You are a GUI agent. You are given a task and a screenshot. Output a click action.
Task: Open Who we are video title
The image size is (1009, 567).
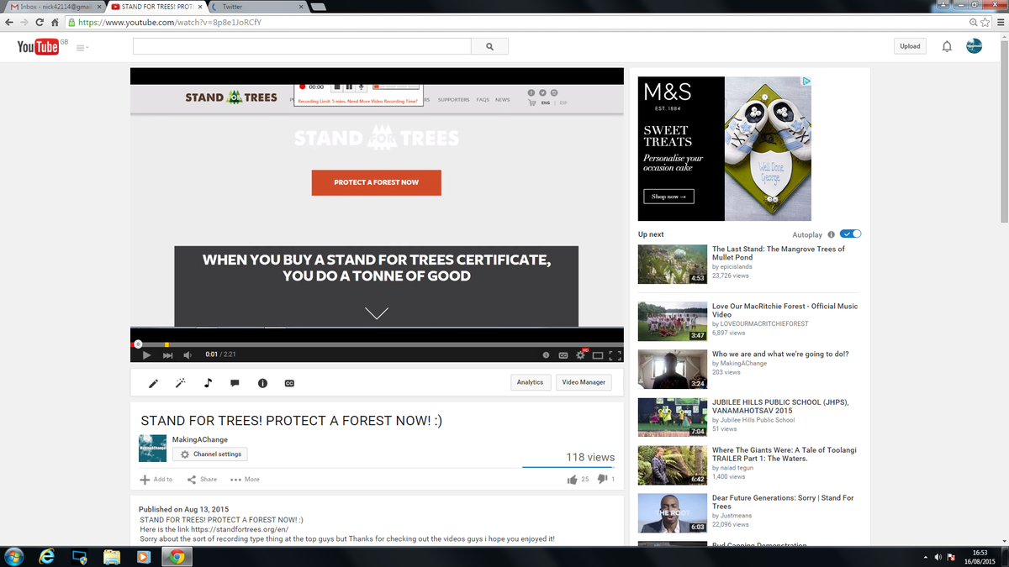[x=780, y=354]
